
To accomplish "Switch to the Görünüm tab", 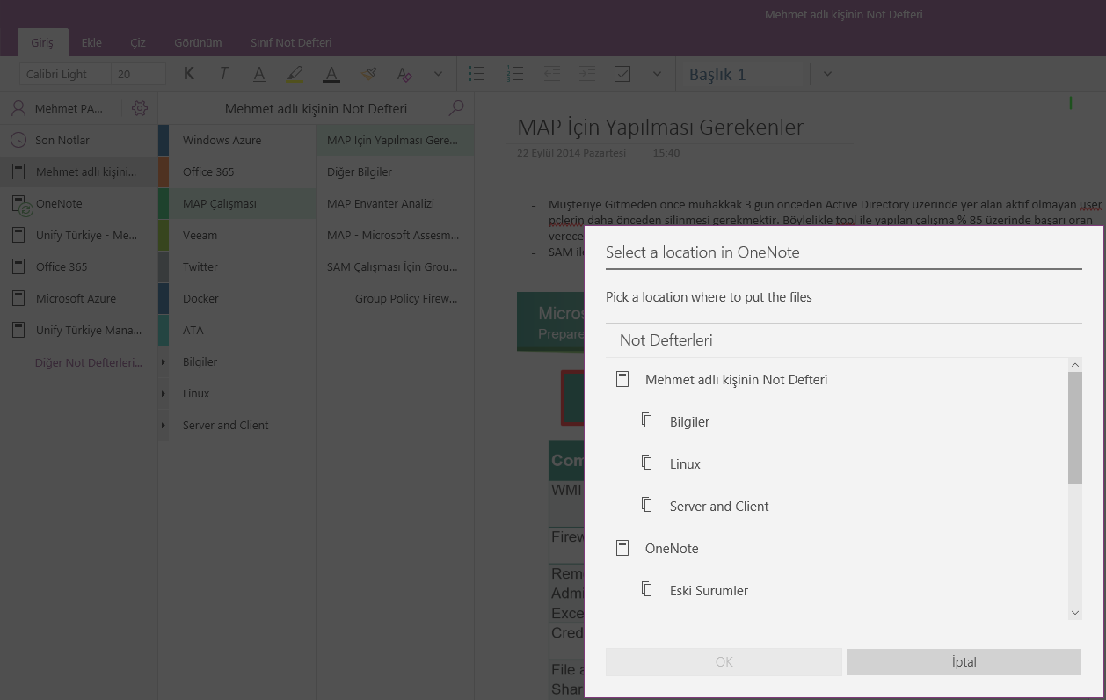I will click(198, 42).
